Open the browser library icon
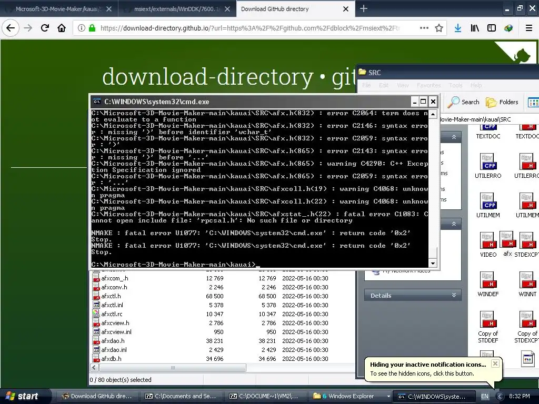The height and width of the screenshot is (404, 539). point(475,28)
